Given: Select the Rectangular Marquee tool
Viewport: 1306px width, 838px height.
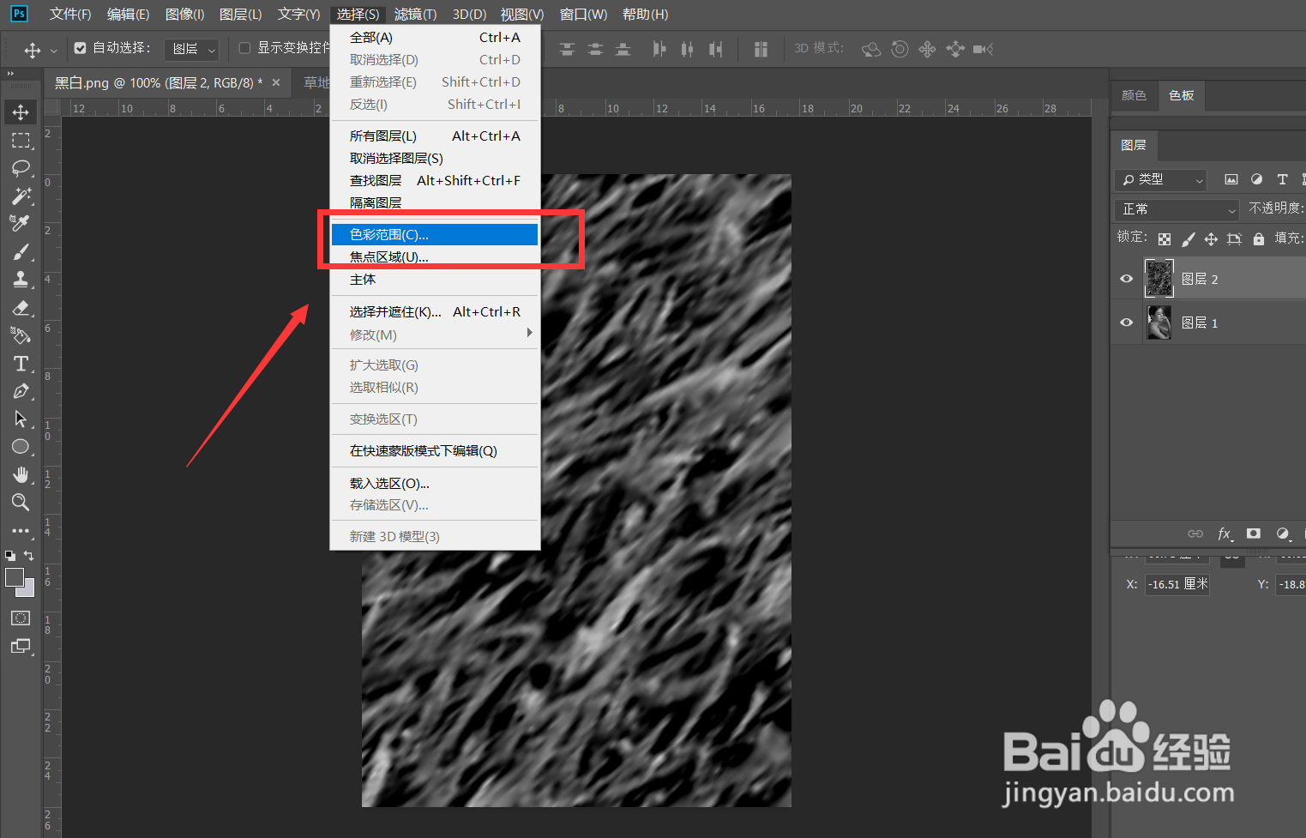Looking at the screenshot, I should pos(21,141).
